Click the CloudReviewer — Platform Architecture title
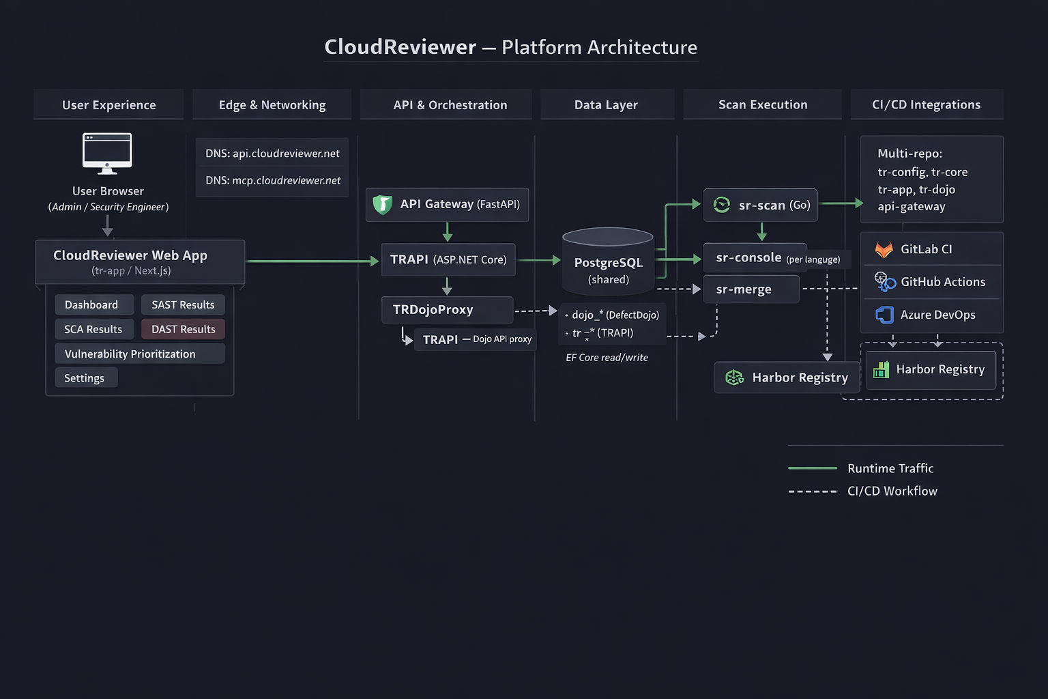The image size is (1048, 699). click(510, 47)
